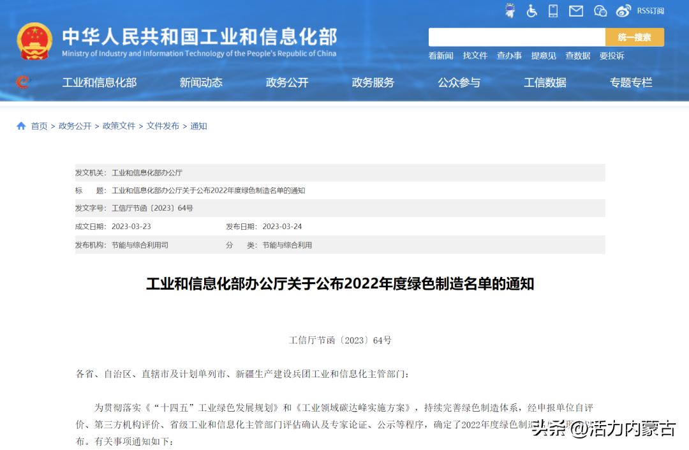Open the 政务公开 navigation menu
Image resolution: width=689 pixels, height=450 pixels.
click(287, 82)
